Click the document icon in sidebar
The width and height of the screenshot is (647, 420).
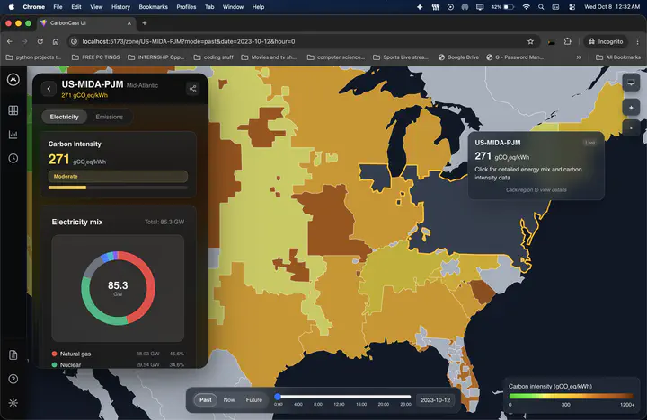coord(13,355)
